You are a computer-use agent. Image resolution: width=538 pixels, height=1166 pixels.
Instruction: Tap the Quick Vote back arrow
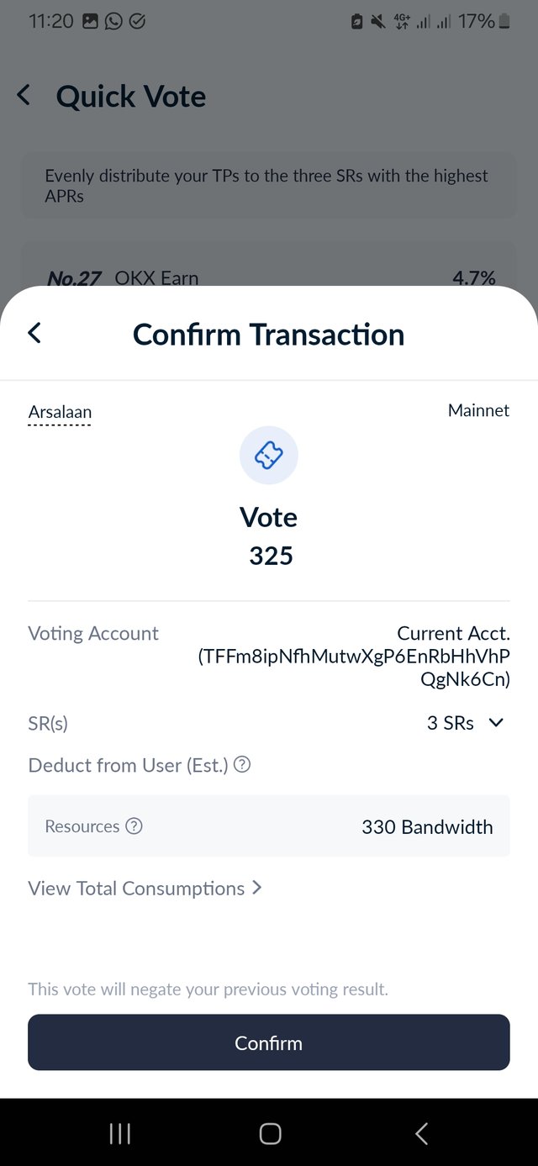pyautogui.click(x=24, y=95)
